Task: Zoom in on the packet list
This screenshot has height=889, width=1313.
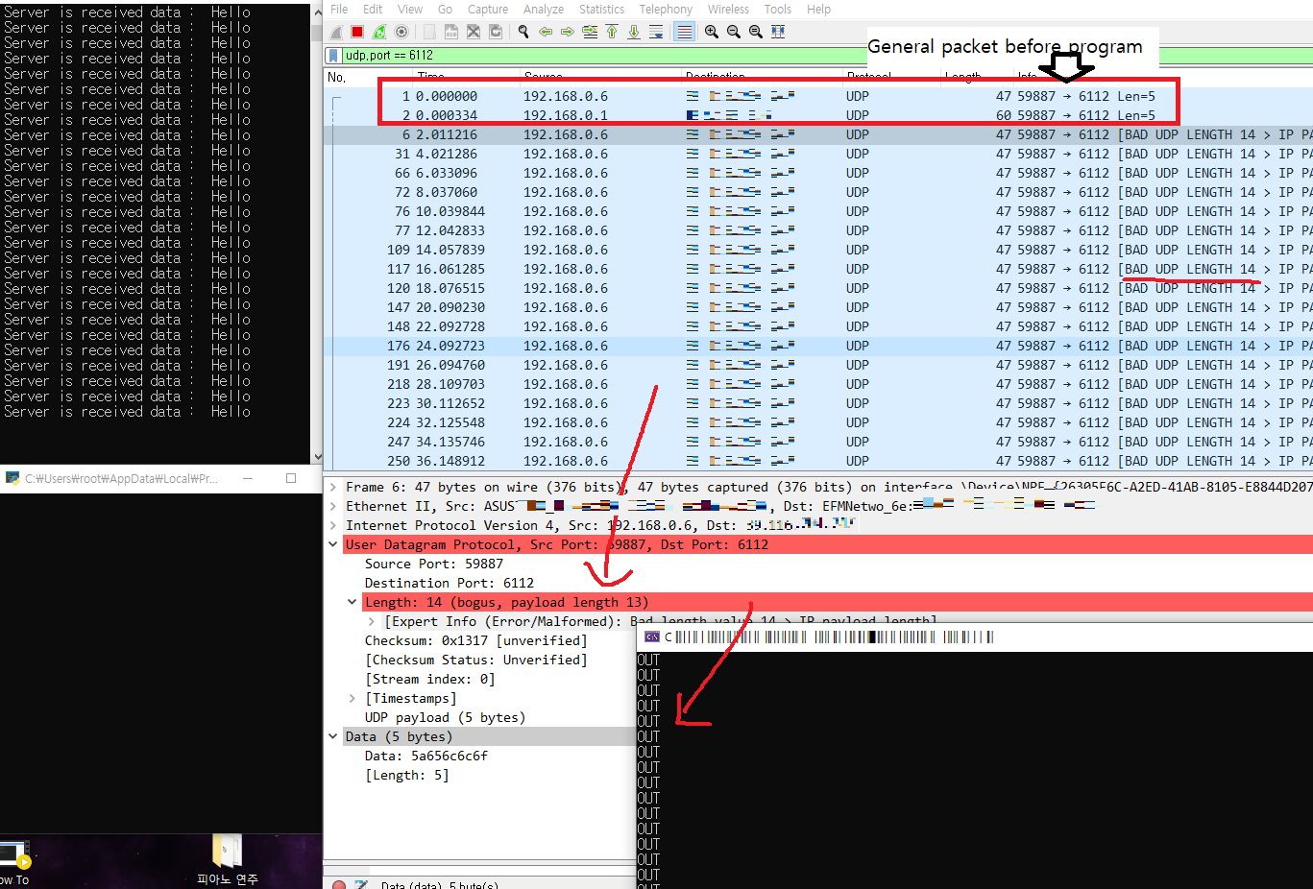Action: click(x=711, y=31)
